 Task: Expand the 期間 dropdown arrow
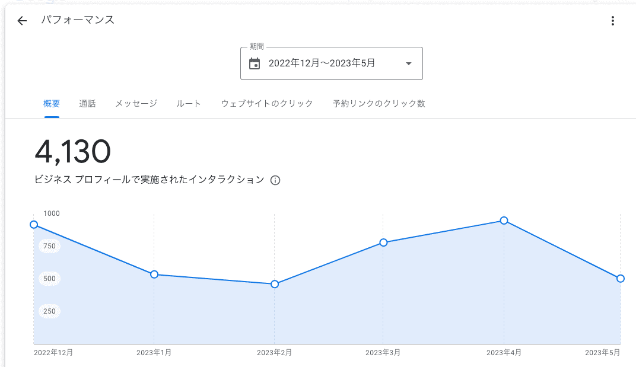408,63
